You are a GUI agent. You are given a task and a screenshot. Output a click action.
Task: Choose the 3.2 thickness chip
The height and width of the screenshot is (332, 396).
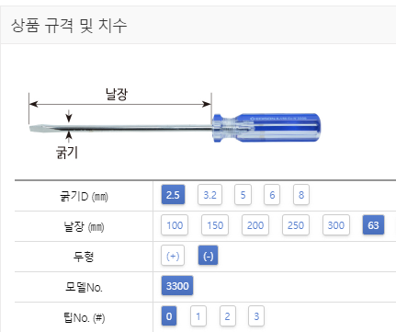click(209, 195)
